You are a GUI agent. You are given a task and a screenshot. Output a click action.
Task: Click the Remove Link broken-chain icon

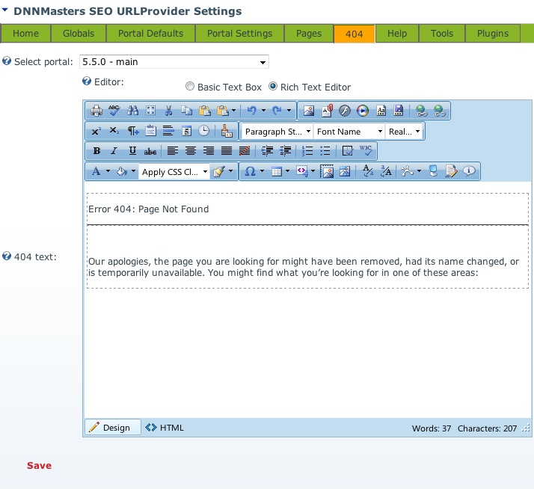point(439,111)
